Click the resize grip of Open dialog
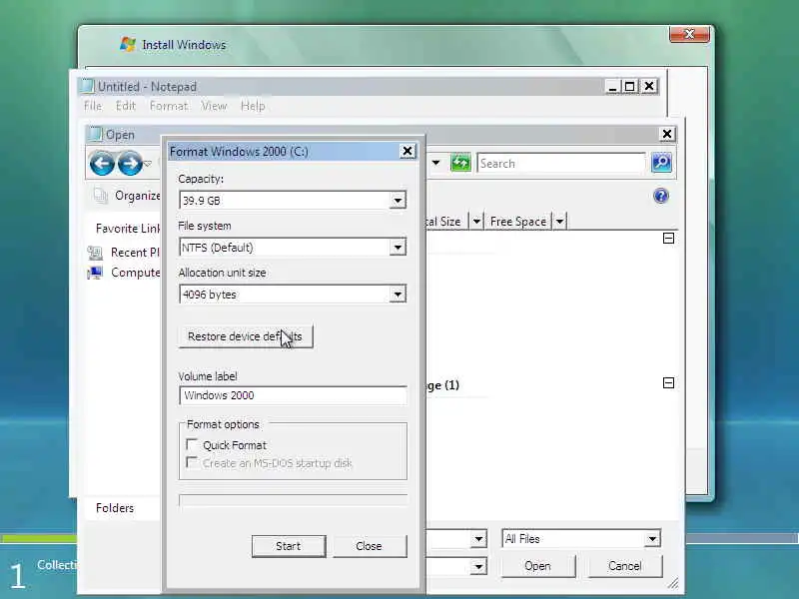Image resolution: width=799 pixels, height=599 pixels. coord(672,583)
